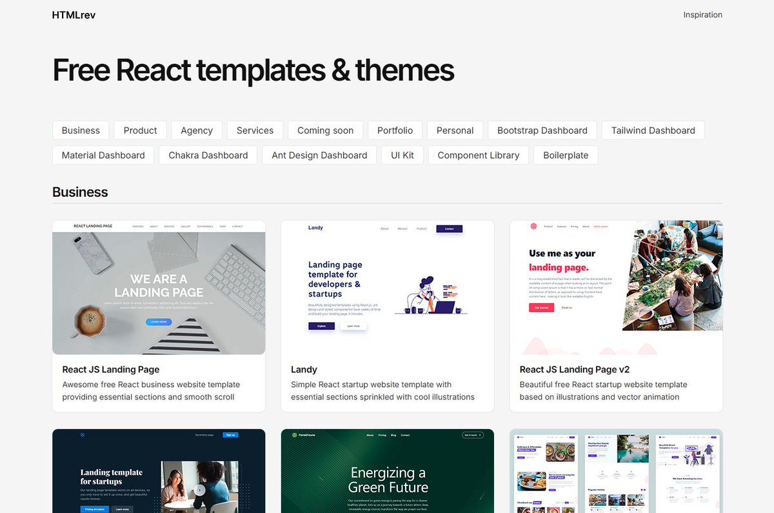The height and width of the screenshot is (513, 774).
Task: Go to the Inspiration page link
Action: (702, 15)
